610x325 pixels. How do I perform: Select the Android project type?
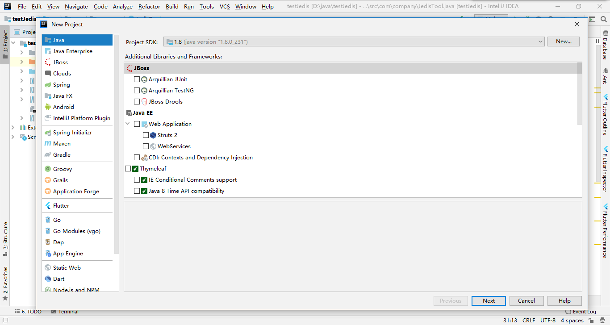point(63,107)
